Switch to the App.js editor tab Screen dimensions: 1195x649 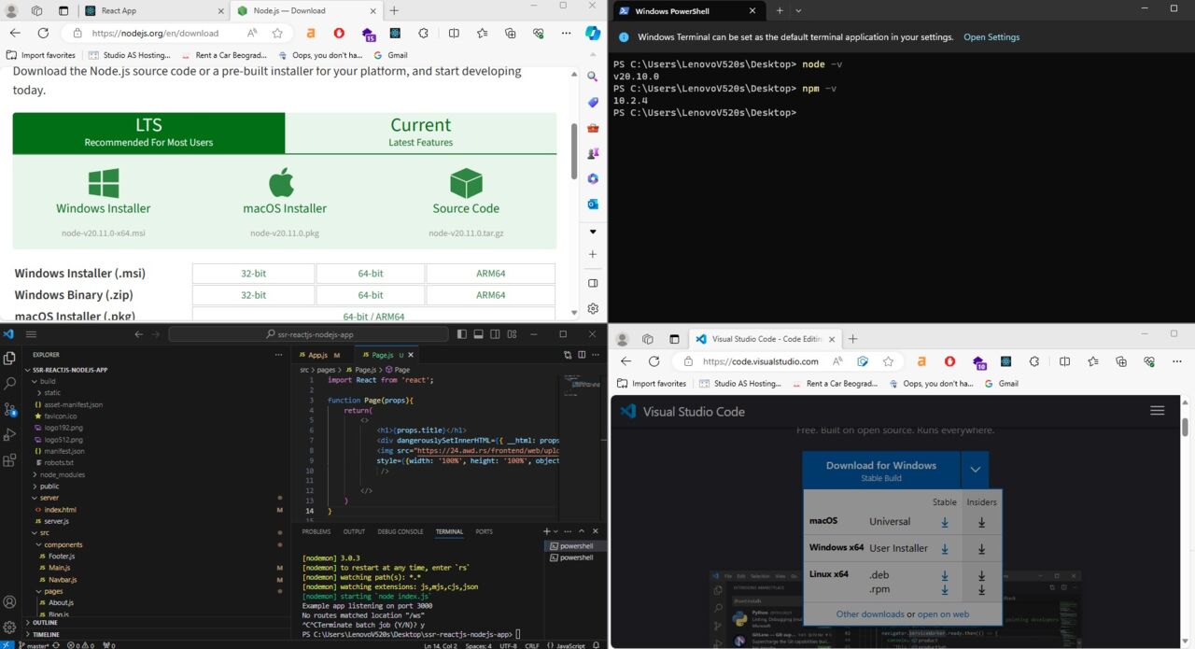[317, 355]
